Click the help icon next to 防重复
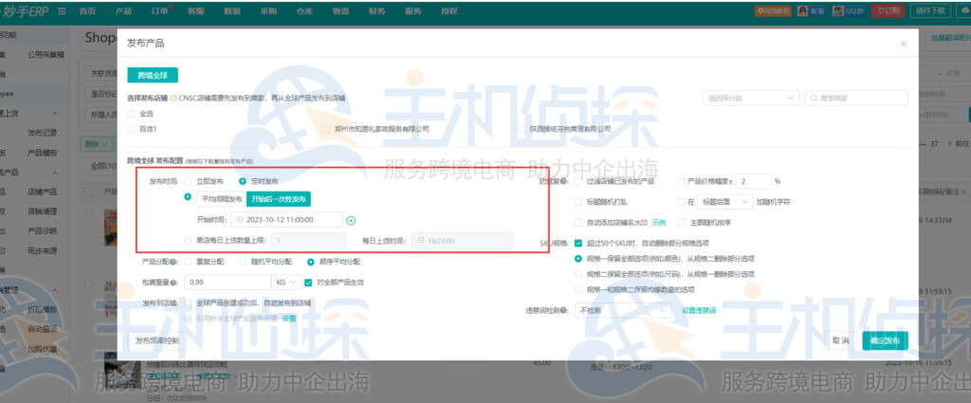 tap(563, 181)
